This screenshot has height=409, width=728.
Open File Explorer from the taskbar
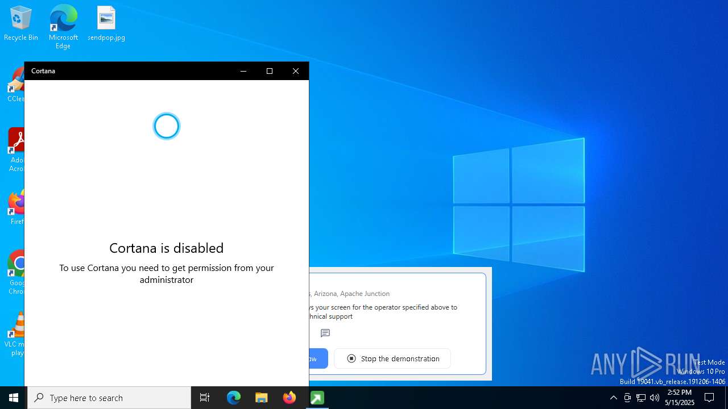point(262,398)
